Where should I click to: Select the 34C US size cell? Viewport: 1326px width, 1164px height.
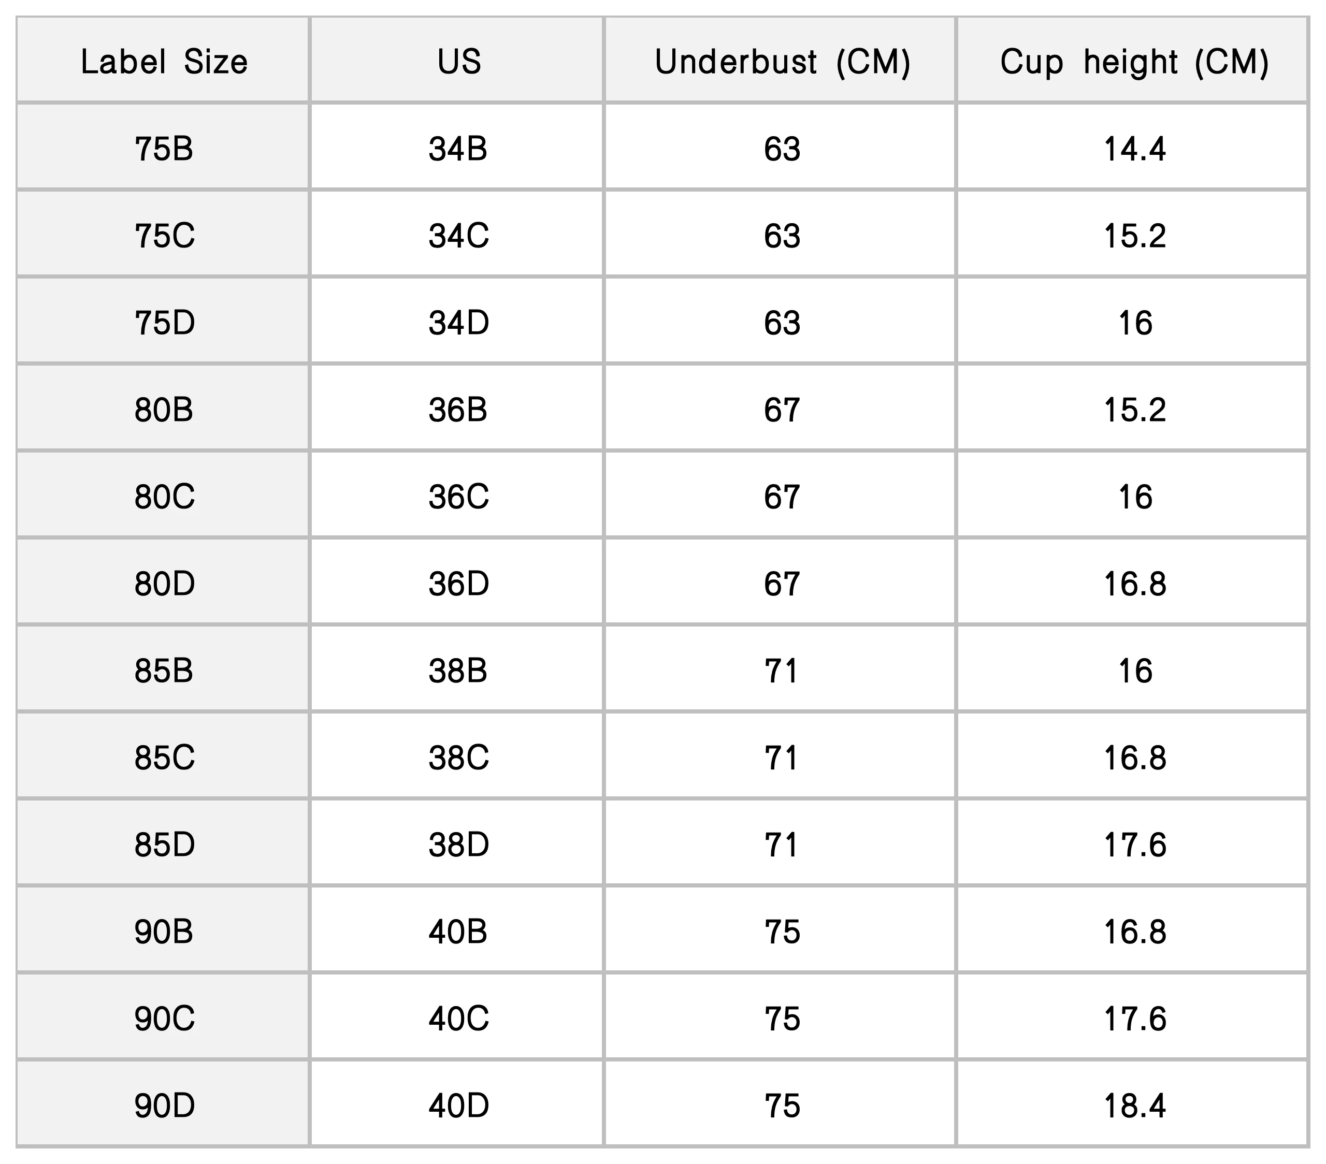[458, 236]
